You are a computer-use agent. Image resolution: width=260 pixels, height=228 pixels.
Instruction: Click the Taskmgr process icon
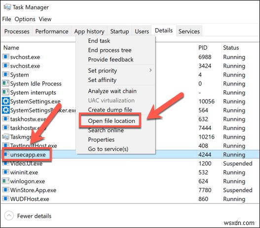tap(6, 137)
